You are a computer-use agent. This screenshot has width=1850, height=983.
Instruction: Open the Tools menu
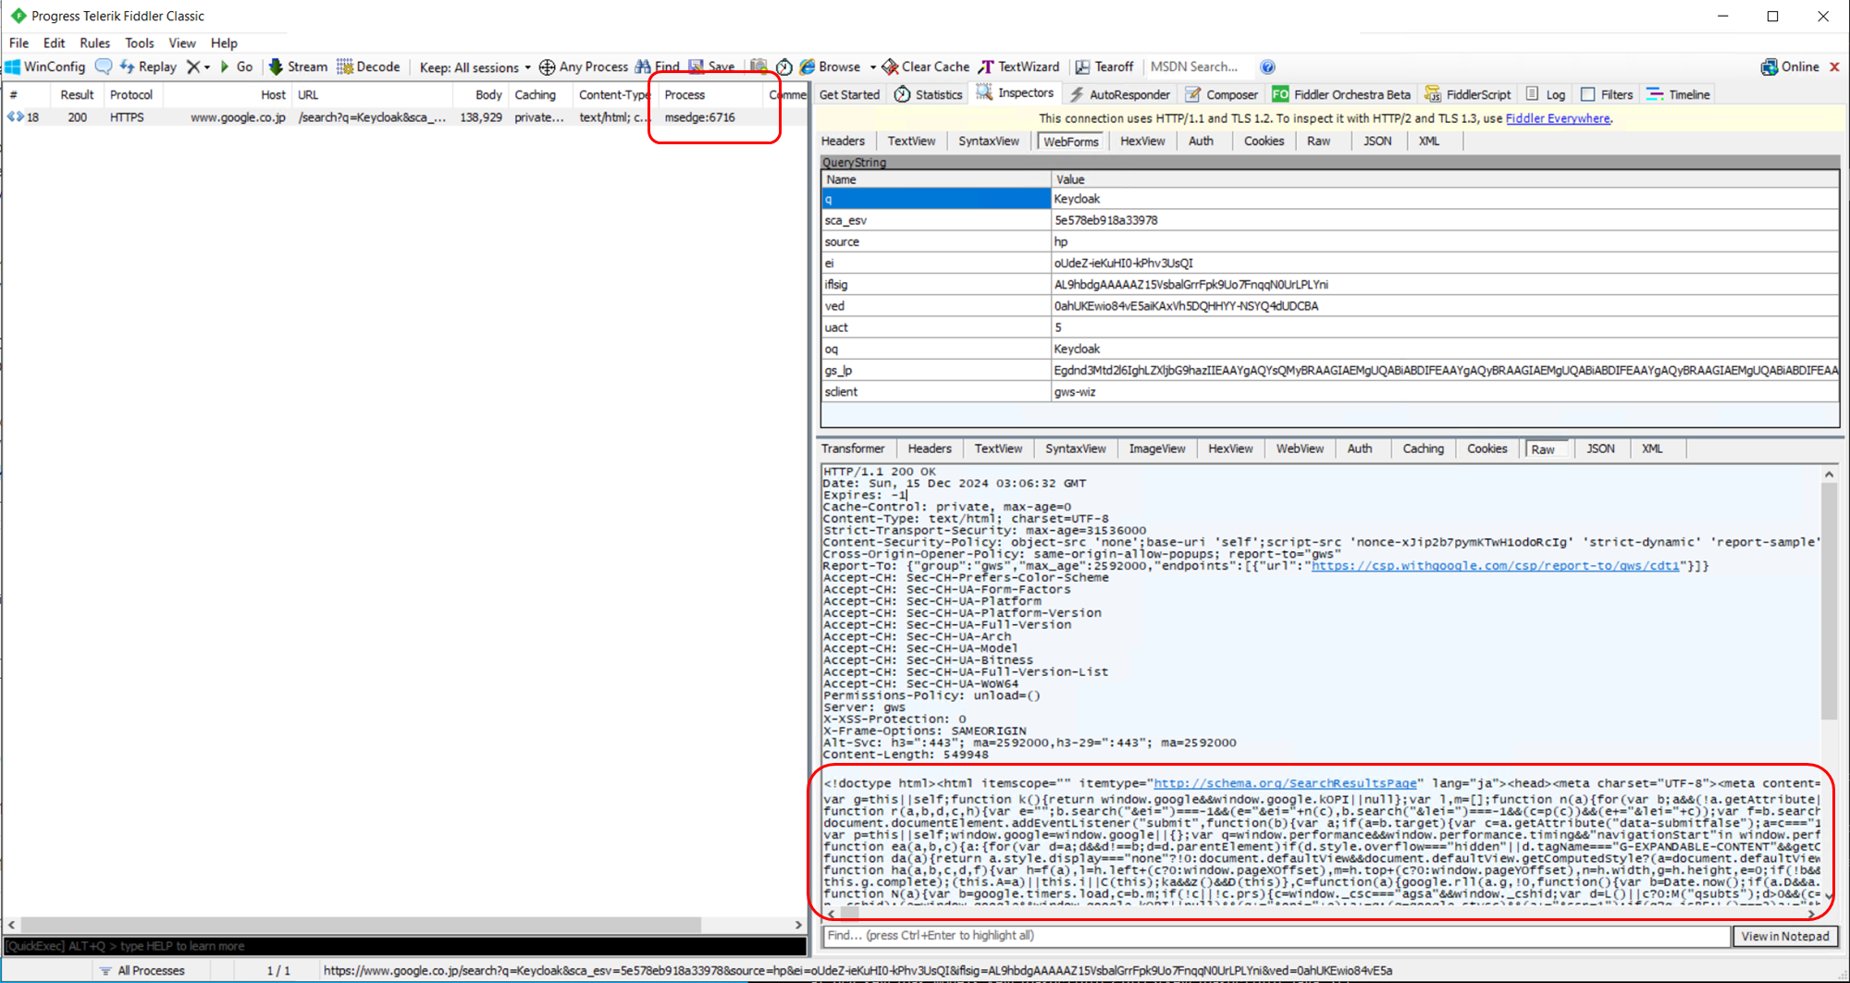[140, 43]
